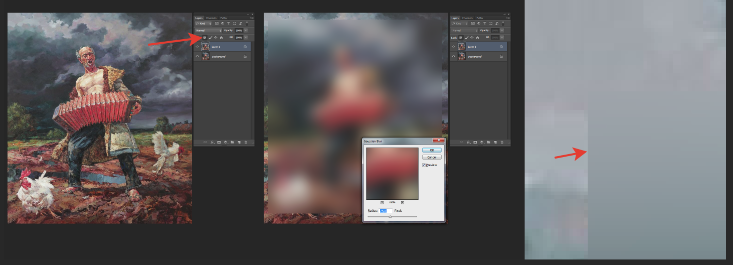The height and width of the screenshot is (265, 733).
Task: Select Layers tab in the blurred painting's panel
Action: tap(455, 18)
